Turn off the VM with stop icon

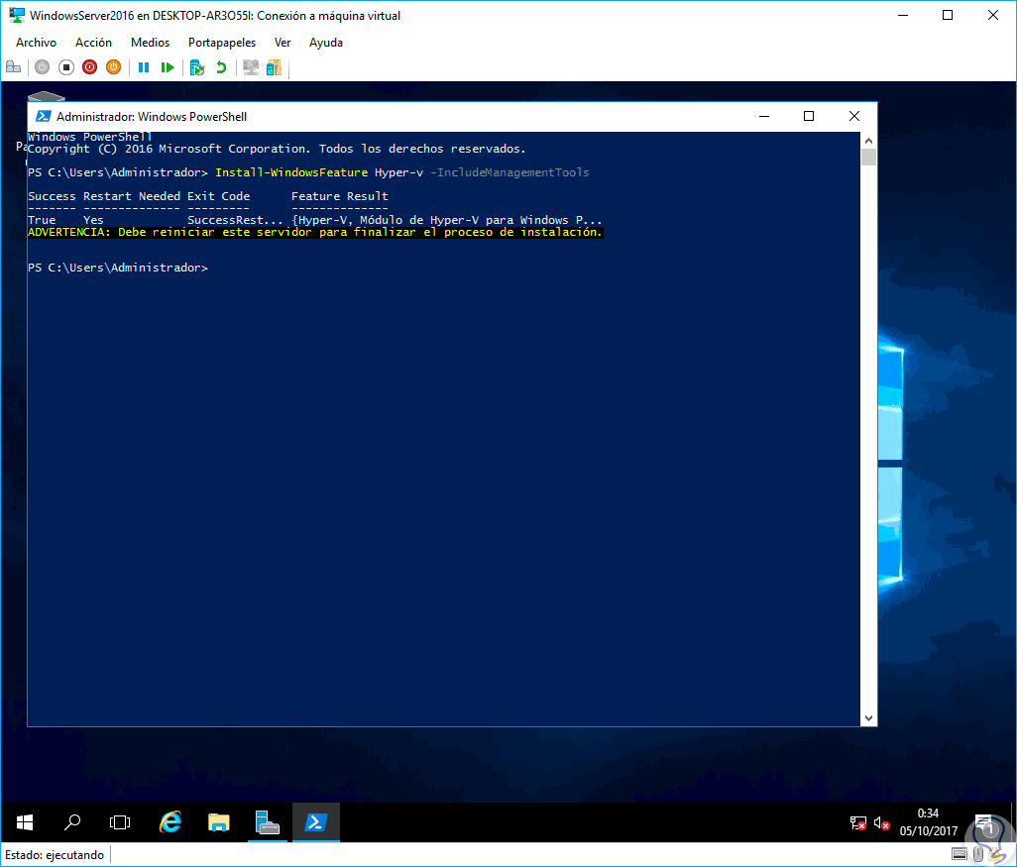pyautogui.click(x=66, y=67)
